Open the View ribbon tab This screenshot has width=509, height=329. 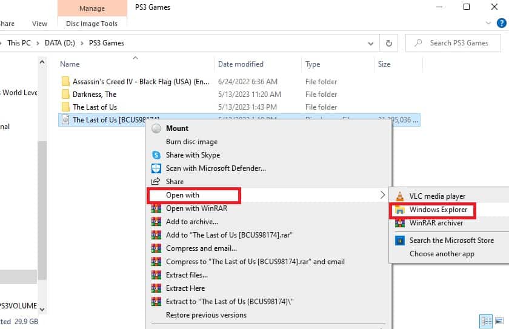39,24
